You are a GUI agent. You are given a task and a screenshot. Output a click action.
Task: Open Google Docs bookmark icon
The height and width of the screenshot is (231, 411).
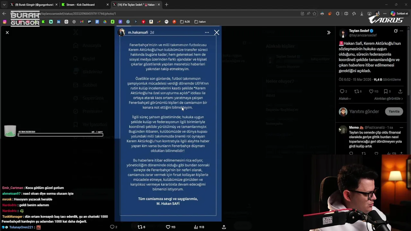point(97,22)
